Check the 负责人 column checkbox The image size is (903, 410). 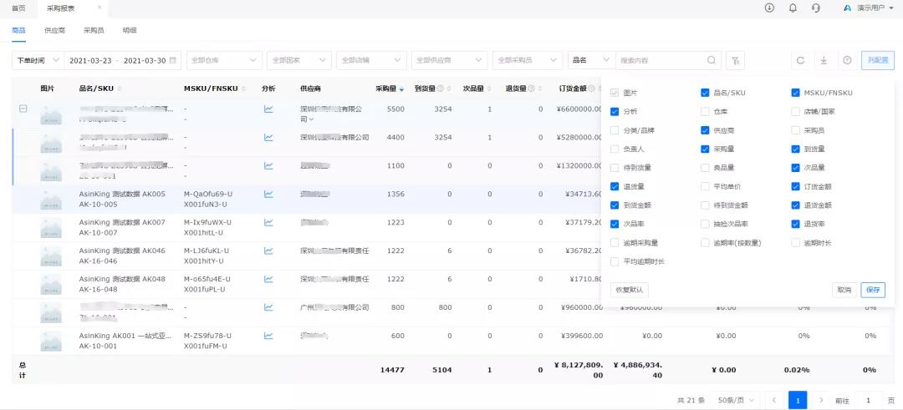pos(615,149)
